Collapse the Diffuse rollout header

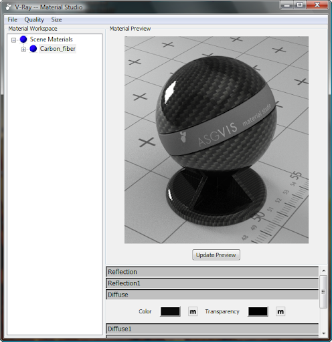click(212, 295)
